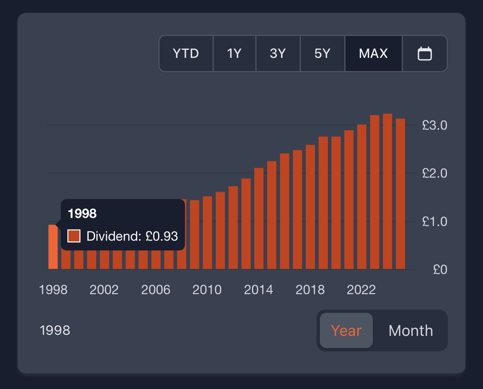Click the £3.0 y-axis label
Viewport: 483px width, 389px height.
click(x=434, y=125)
